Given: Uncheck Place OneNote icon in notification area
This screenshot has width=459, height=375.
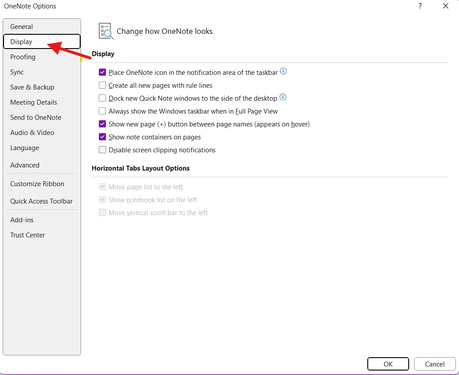Looking at the screenshot, I should click(x=102, y=72).
